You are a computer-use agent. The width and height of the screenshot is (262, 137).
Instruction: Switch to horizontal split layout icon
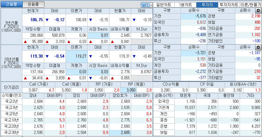tap(144, 5)
